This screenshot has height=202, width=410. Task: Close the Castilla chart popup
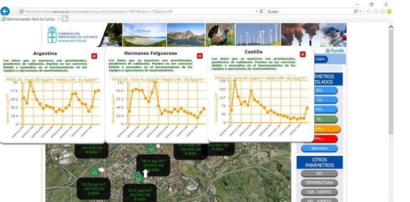[303, 54]
